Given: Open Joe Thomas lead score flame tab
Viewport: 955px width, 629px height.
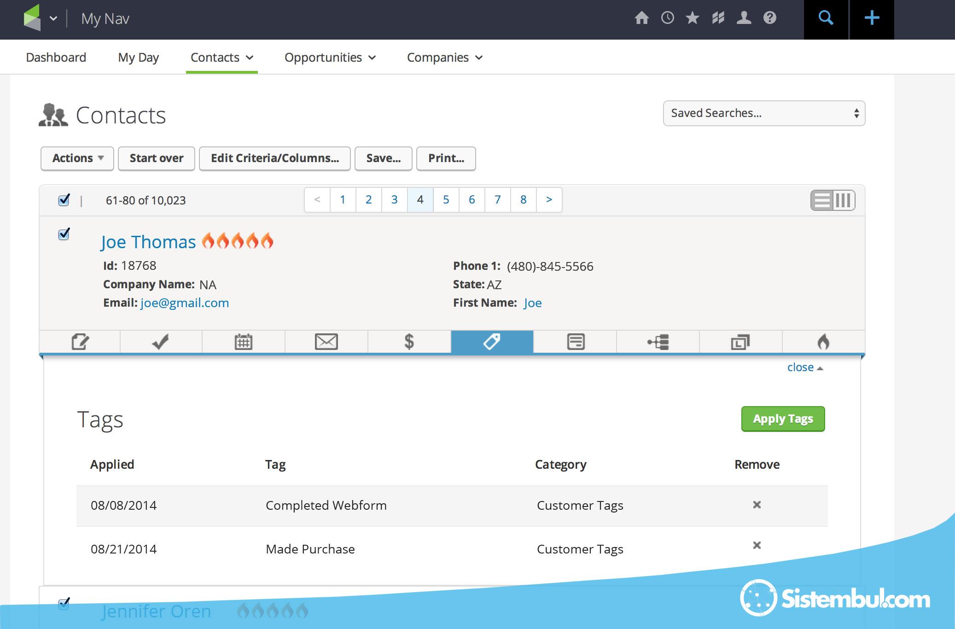Looking at the screenshot, I should coord(823,342).
